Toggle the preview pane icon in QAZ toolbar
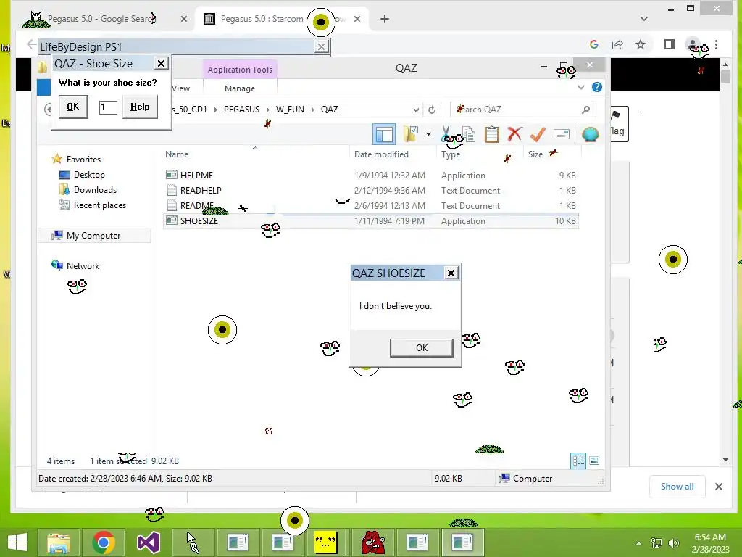 click(x=384, y=134)
